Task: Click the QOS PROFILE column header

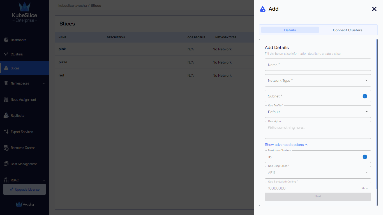Action: tap(196, 38)
